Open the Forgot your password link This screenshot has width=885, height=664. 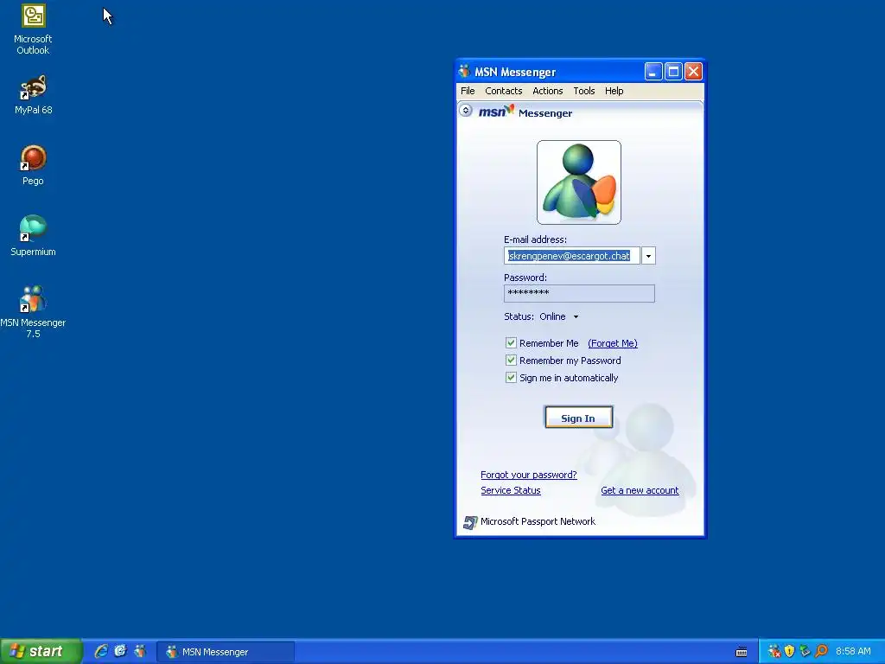click(528, 475)
